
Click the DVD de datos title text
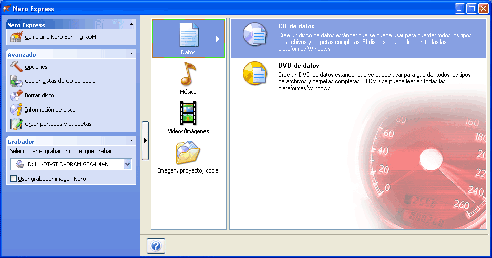click(x=298, y=66)
